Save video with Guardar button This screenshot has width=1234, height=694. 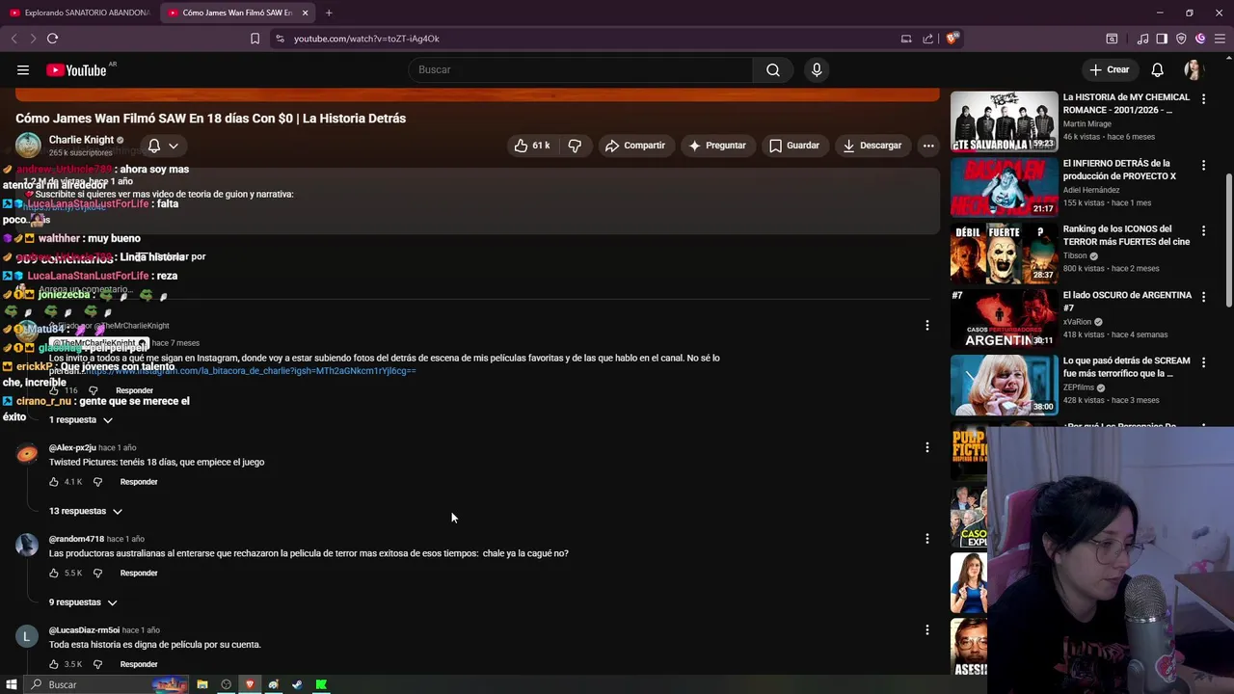point(794,146)
